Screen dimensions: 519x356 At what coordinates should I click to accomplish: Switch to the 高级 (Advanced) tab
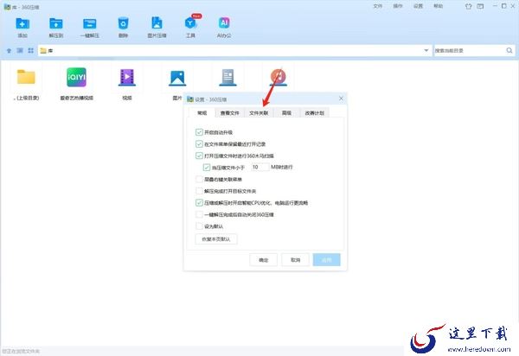[286, 113]
